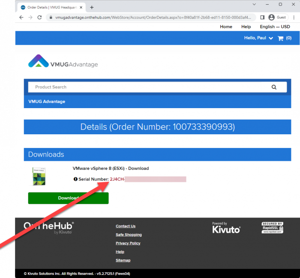Open the Safe Shopping link
This screenshot has width=300, height=278.
click(129, 235)
